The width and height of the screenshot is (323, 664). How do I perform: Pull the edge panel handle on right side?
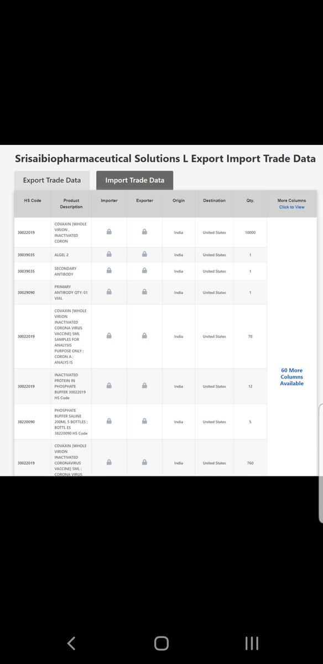(x=321, y=464)
